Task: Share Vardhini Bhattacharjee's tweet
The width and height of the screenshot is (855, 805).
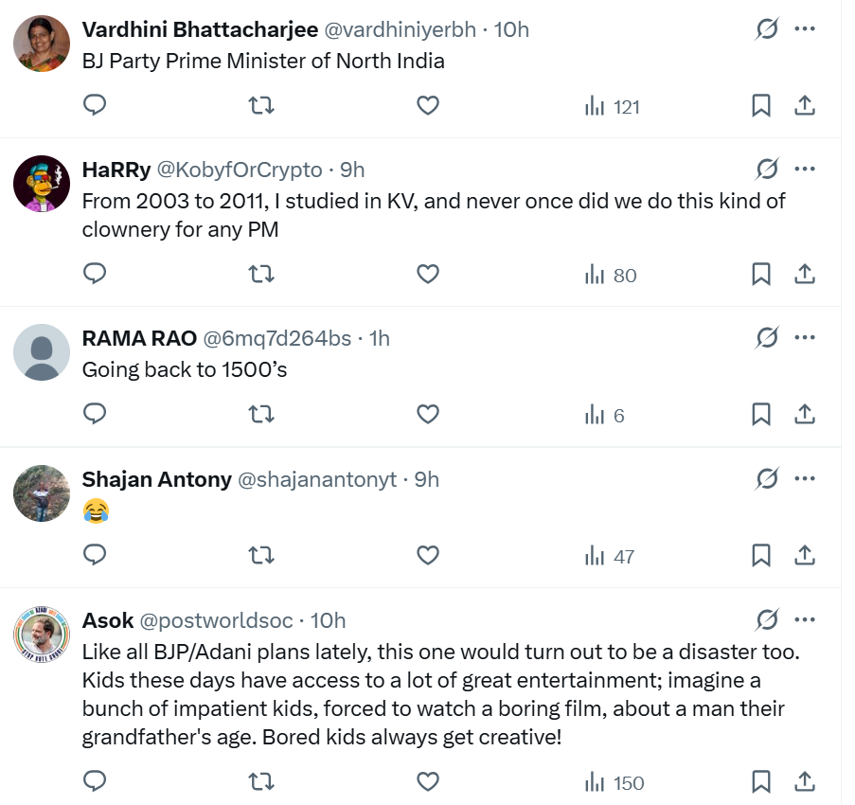Action: 805,106
